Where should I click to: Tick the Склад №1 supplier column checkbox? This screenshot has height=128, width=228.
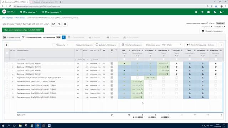coord(177,59)
